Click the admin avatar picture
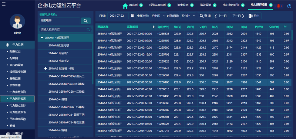The width and height of the screenshot is (296, 139). [x=17, y=21]
